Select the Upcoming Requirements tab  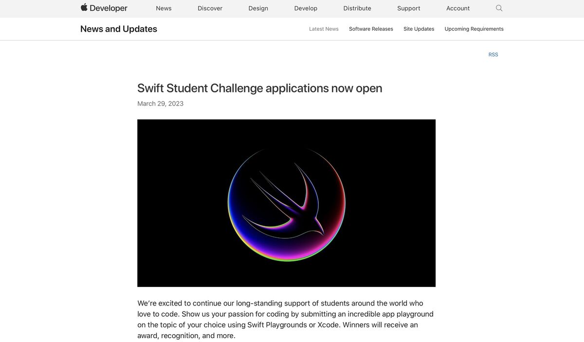pos(474,29)
